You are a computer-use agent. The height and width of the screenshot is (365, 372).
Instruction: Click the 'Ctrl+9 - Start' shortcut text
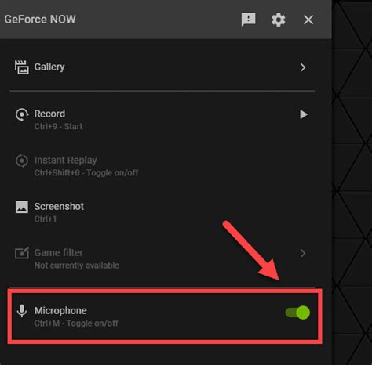(x=58, y=126)
